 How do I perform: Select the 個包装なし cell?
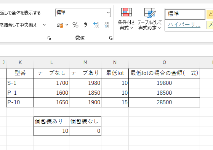(85, 121)
